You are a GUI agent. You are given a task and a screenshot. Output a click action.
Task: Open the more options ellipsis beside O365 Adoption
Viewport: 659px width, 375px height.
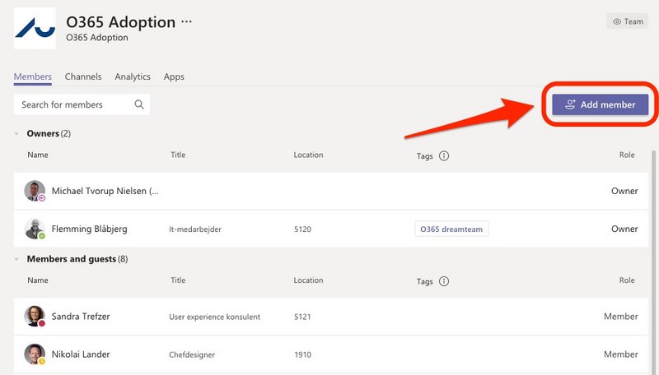pyautogui.click(x=187, y=21)
